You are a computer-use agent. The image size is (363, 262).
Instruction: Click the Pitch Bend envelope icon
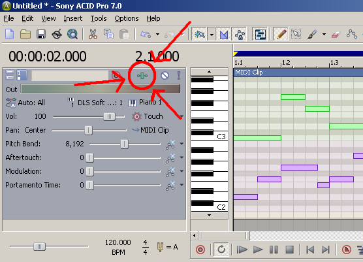[x=170, y=144]
